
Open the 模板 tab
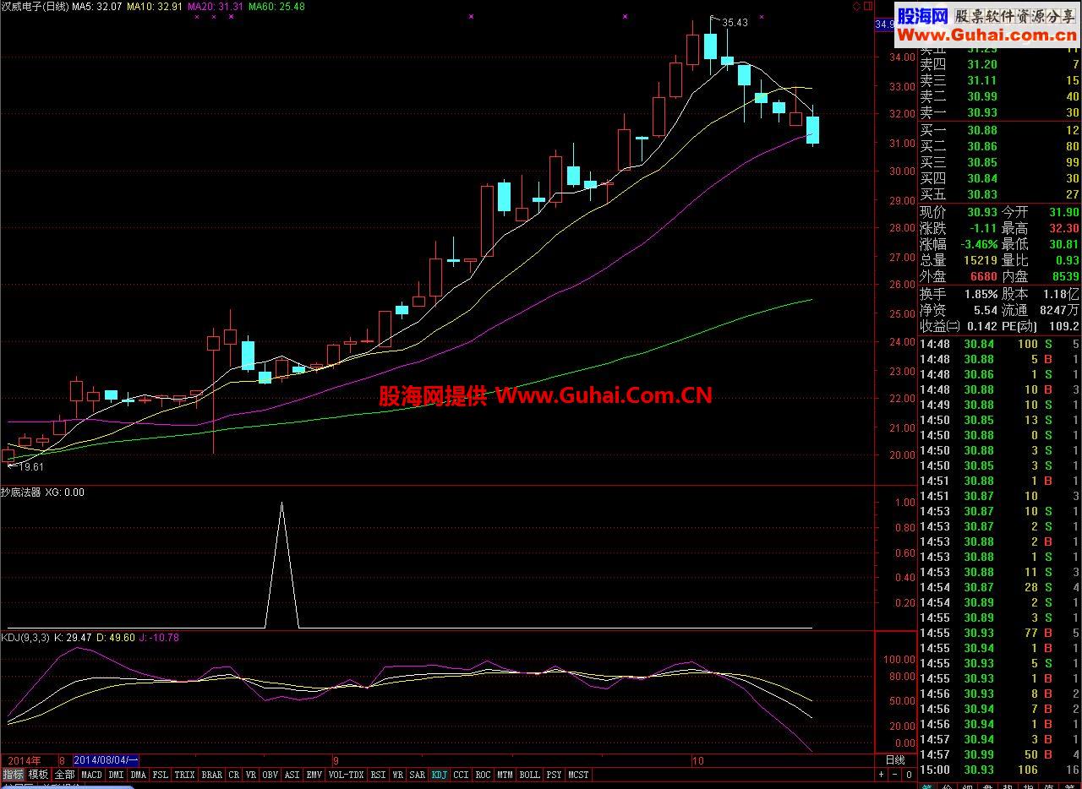(39, 774)
